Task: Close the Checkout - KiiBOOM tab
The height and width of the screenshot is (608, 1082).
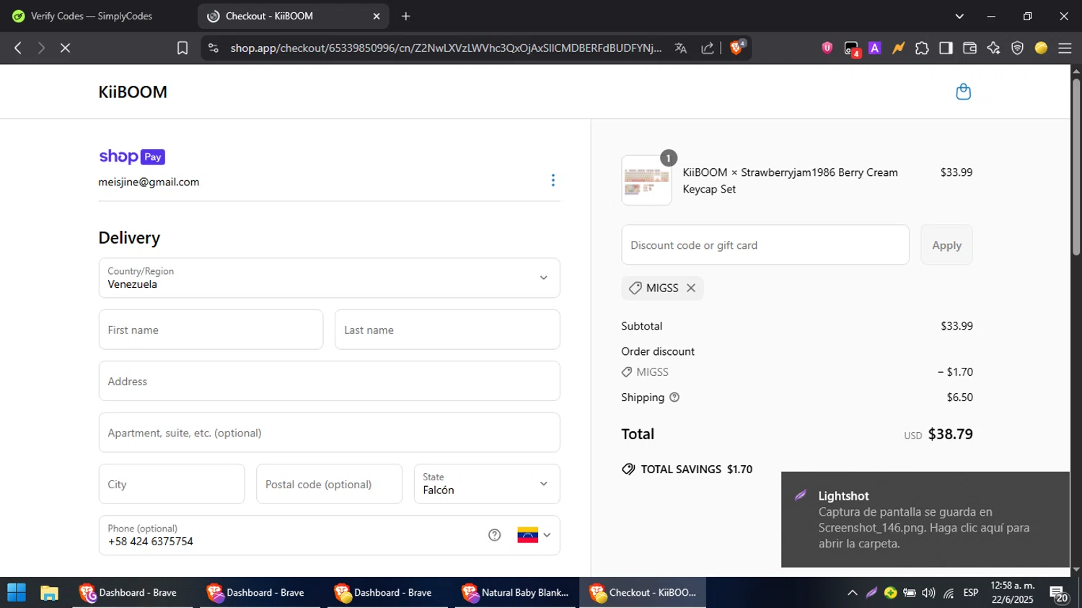Action: 376,16
